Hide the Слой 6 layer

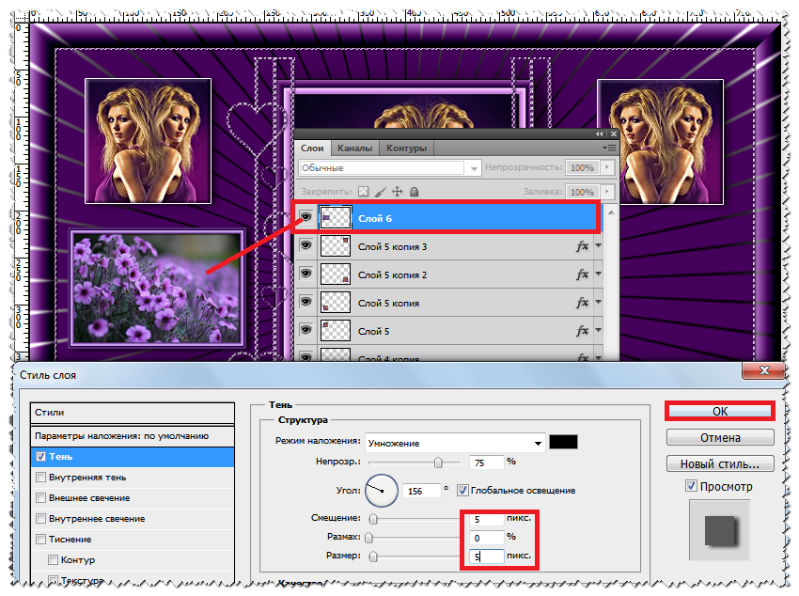click(x=305, y=217)
